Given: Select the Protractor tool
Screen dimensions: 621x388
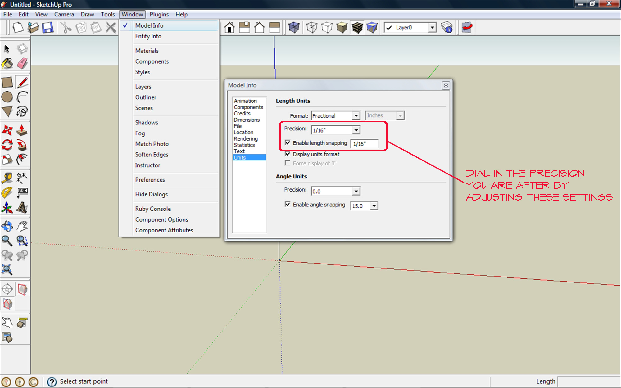Looking at the screenshot, I should 7,193.
